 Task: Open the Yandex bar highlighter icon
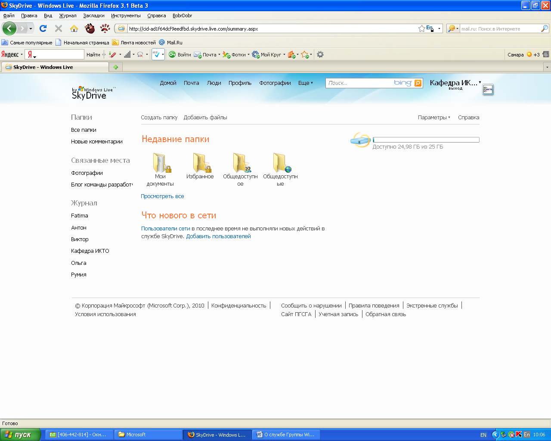click(x=112, y=55)
